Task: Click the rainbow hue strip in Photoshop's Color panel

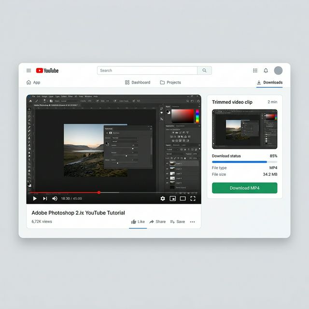Action: coord(197,116)
